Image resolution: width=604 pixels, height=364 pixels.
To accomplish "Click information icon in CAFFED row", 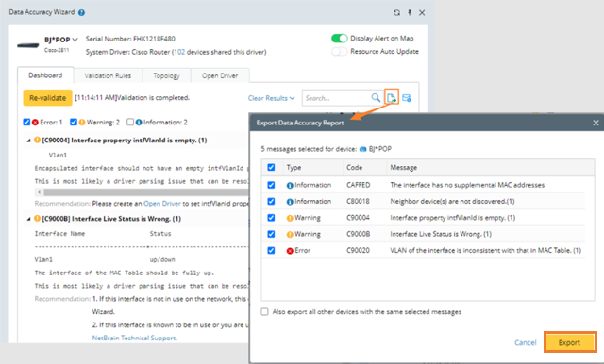I will pos(290,186).
